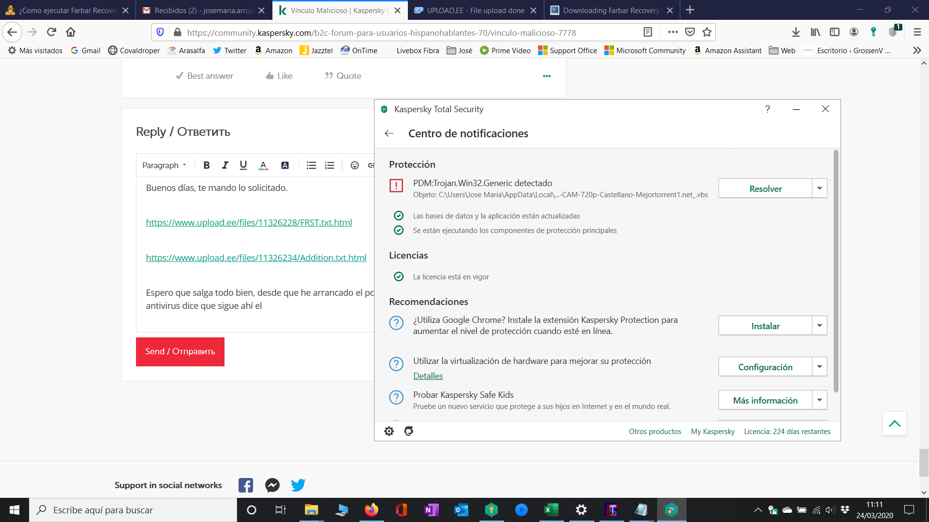
Task: Toggle italic formatting in reply editor
Action: pos(225,165)
